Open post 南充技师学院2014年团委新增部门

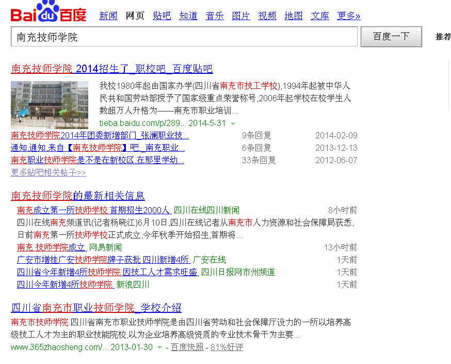coord(100,135)
